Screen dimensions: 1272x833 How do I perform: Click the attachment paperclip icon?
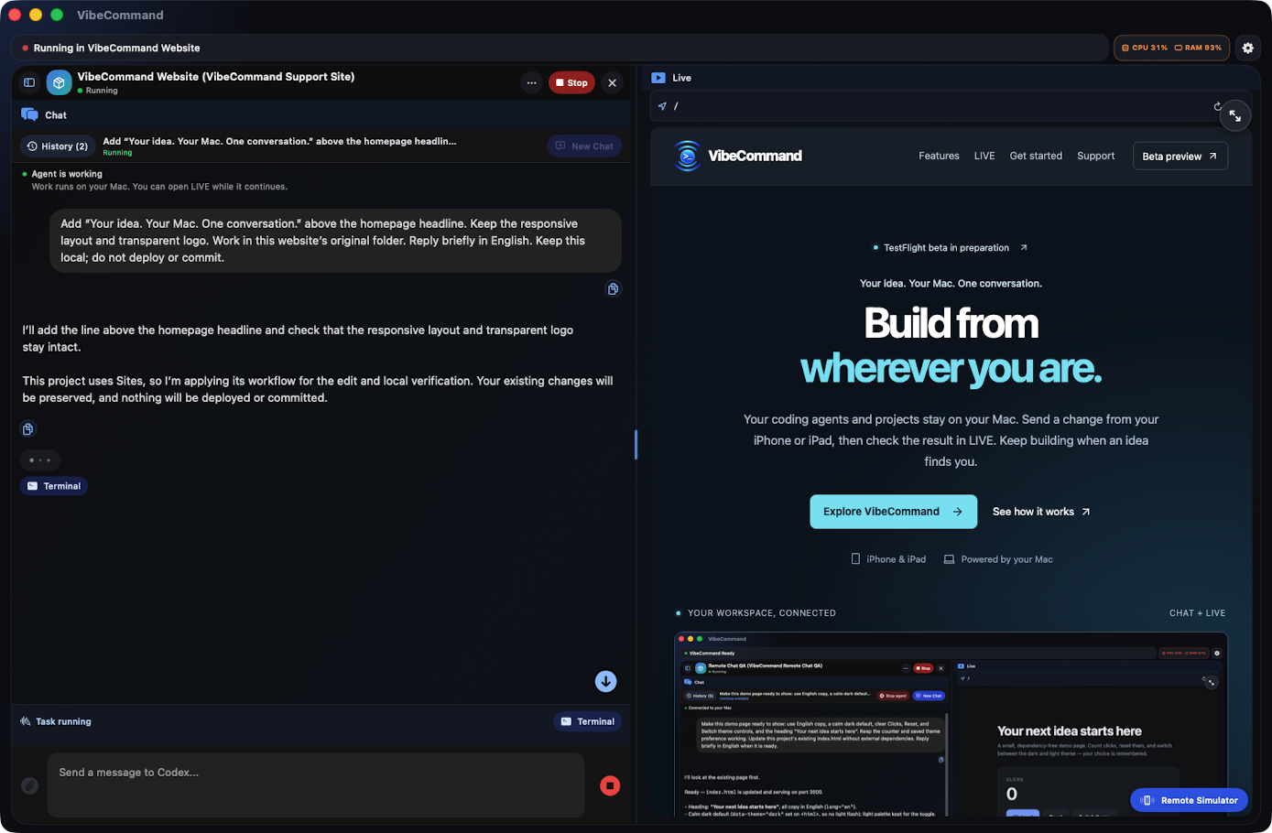[x=29, y=785]
